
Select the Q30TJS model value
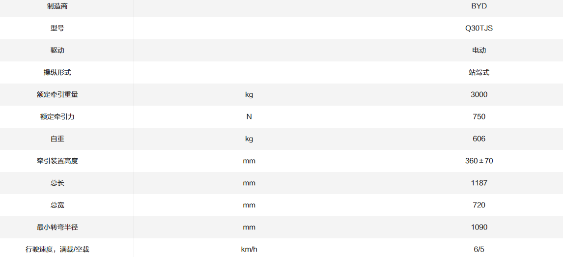pos(479,28)
